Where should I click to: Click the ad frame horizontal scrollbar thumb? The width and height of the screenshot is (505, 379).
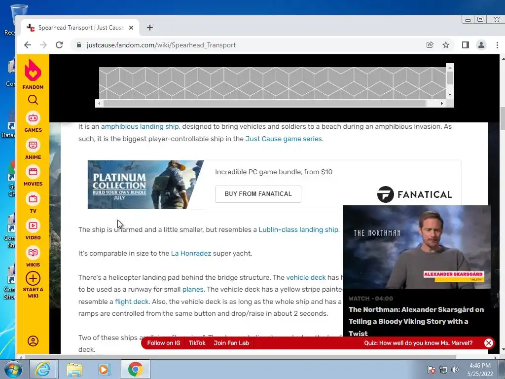[x=265, y=104]
